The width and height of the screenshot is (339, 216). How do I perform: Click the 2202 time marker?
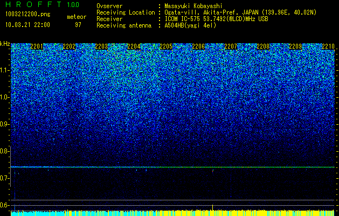69,46
